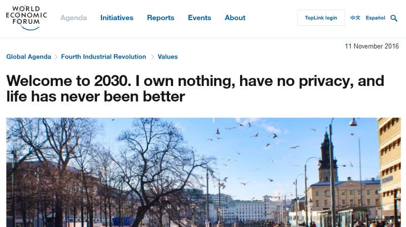Click the "Welcome to 2030" article headline
Viewport: 406px width, 227px height.
pos(195,88)
